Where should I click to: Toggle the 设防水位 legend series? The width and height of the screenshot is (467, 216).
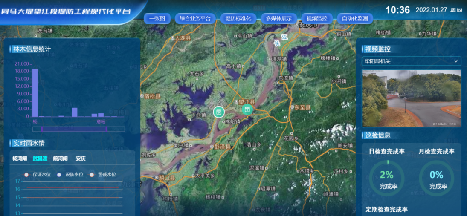click(70, 175)
